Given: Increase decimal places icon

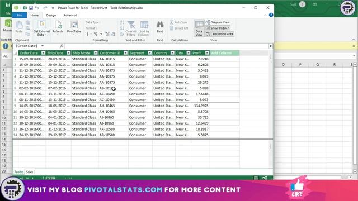Looking at the screenshot, I should [x=107, y=34].
